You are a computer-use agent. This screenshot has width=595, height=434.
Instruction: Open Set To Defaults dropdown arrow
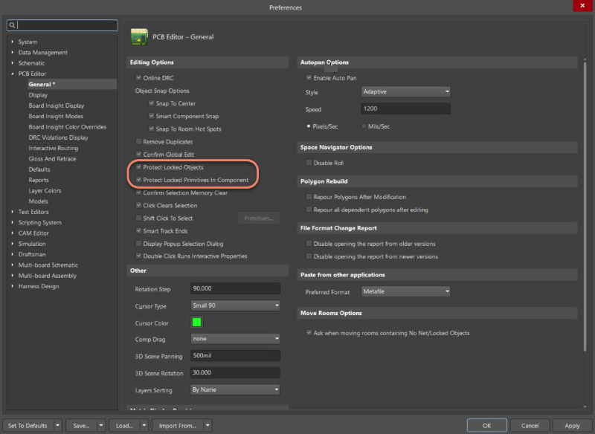(58, 425)
